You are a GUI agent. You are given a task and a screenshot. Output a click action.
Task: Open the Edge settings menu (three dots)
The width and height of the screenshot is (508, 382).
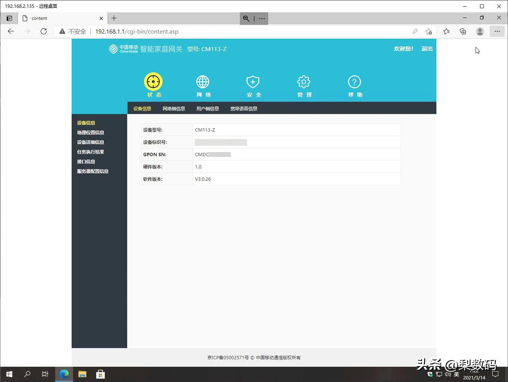(497, 31)
